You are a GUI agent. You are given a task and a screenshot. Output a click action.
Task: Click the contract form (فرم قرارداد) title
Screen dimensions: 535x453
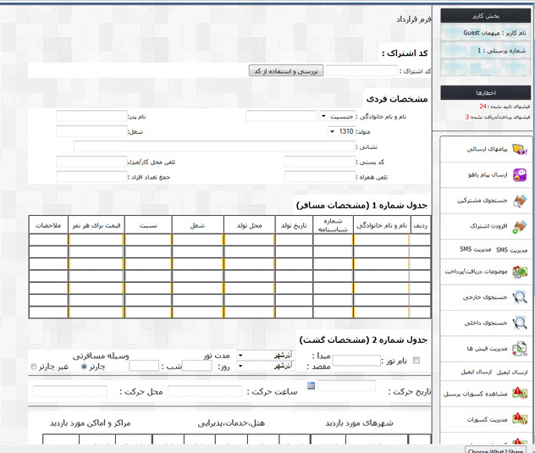pyautogui.click(x=414, y=19)
